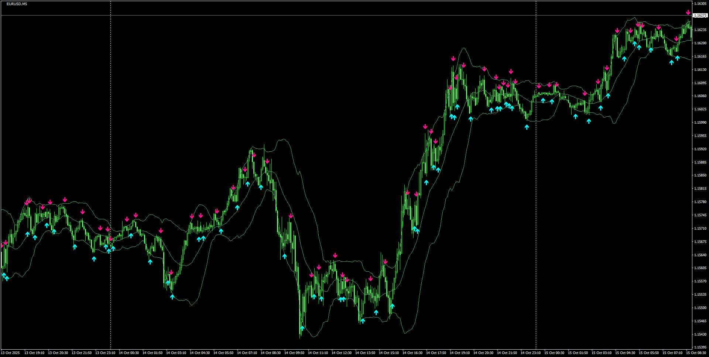Select the leftmost cyan up arrow at the chart edge

click(x=4, y=275)
